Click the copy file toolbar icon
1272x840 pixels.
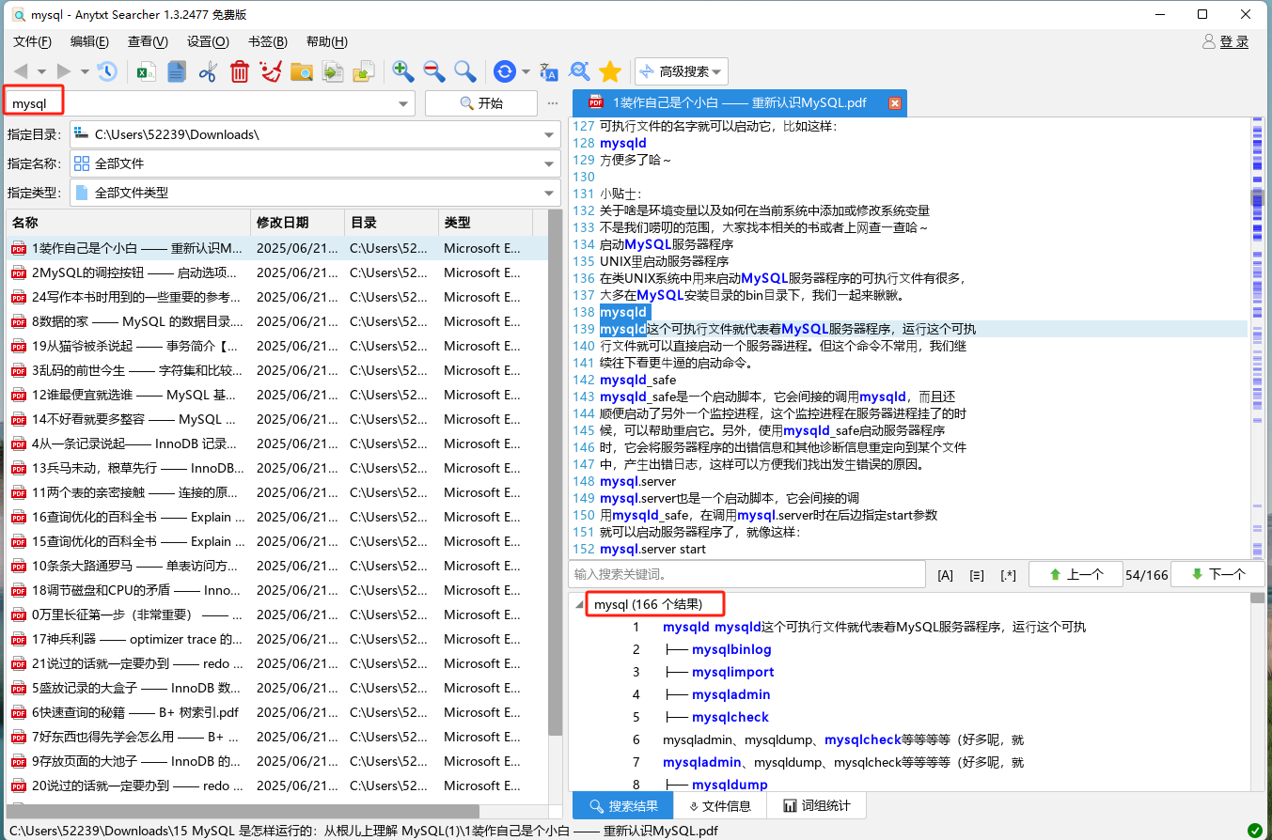click(x=333, y=71)
